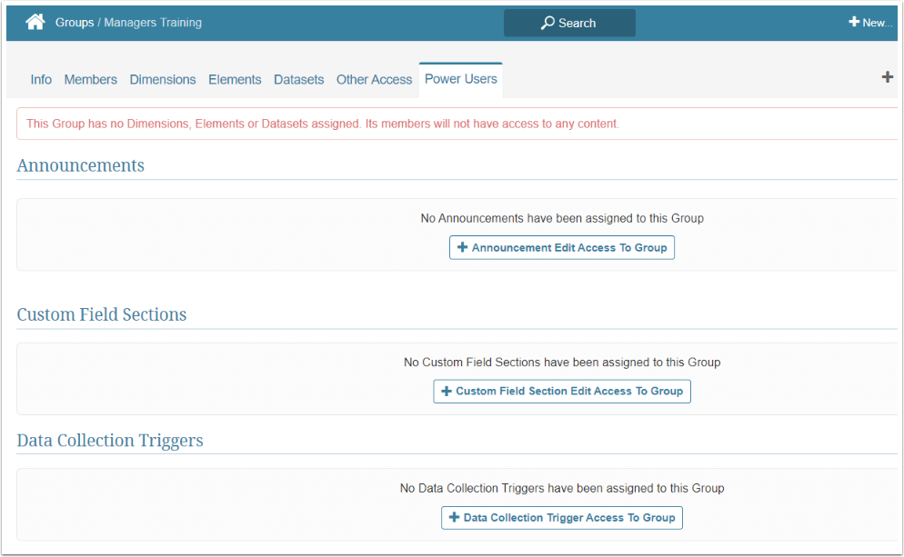Click Data Collection Trigger Access To Group
This screenshot has width=904, height=557.
point(562,518)
